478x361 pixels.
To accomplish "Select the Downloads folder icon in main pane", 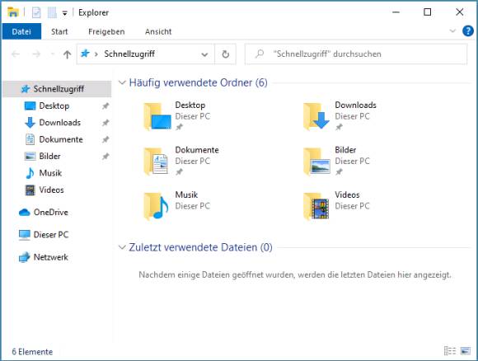I will pyautogui.click(x=316, y=116).
